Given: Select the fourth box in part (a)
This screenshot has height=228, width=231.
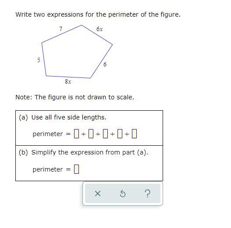Looking at the screenshot, I should (120, 133).
